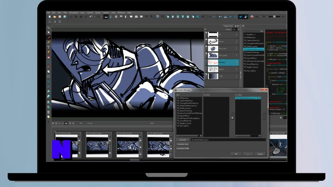The image size is (333, 187).
Task: Click the Files list horizontal scrollbar
Action: point(189,136)
